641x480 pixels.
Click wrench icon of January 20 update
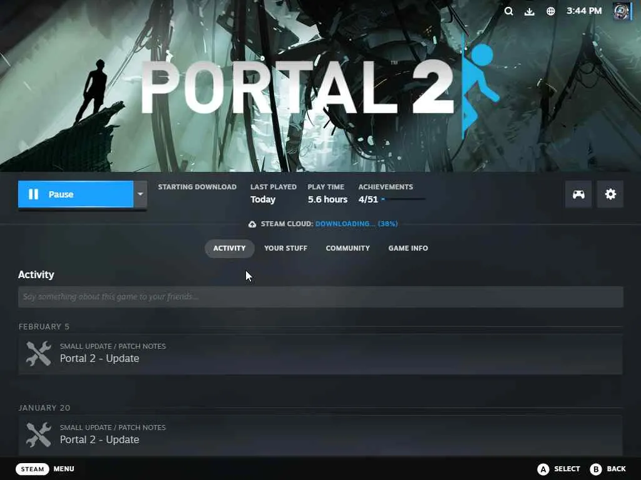point(38,435)
